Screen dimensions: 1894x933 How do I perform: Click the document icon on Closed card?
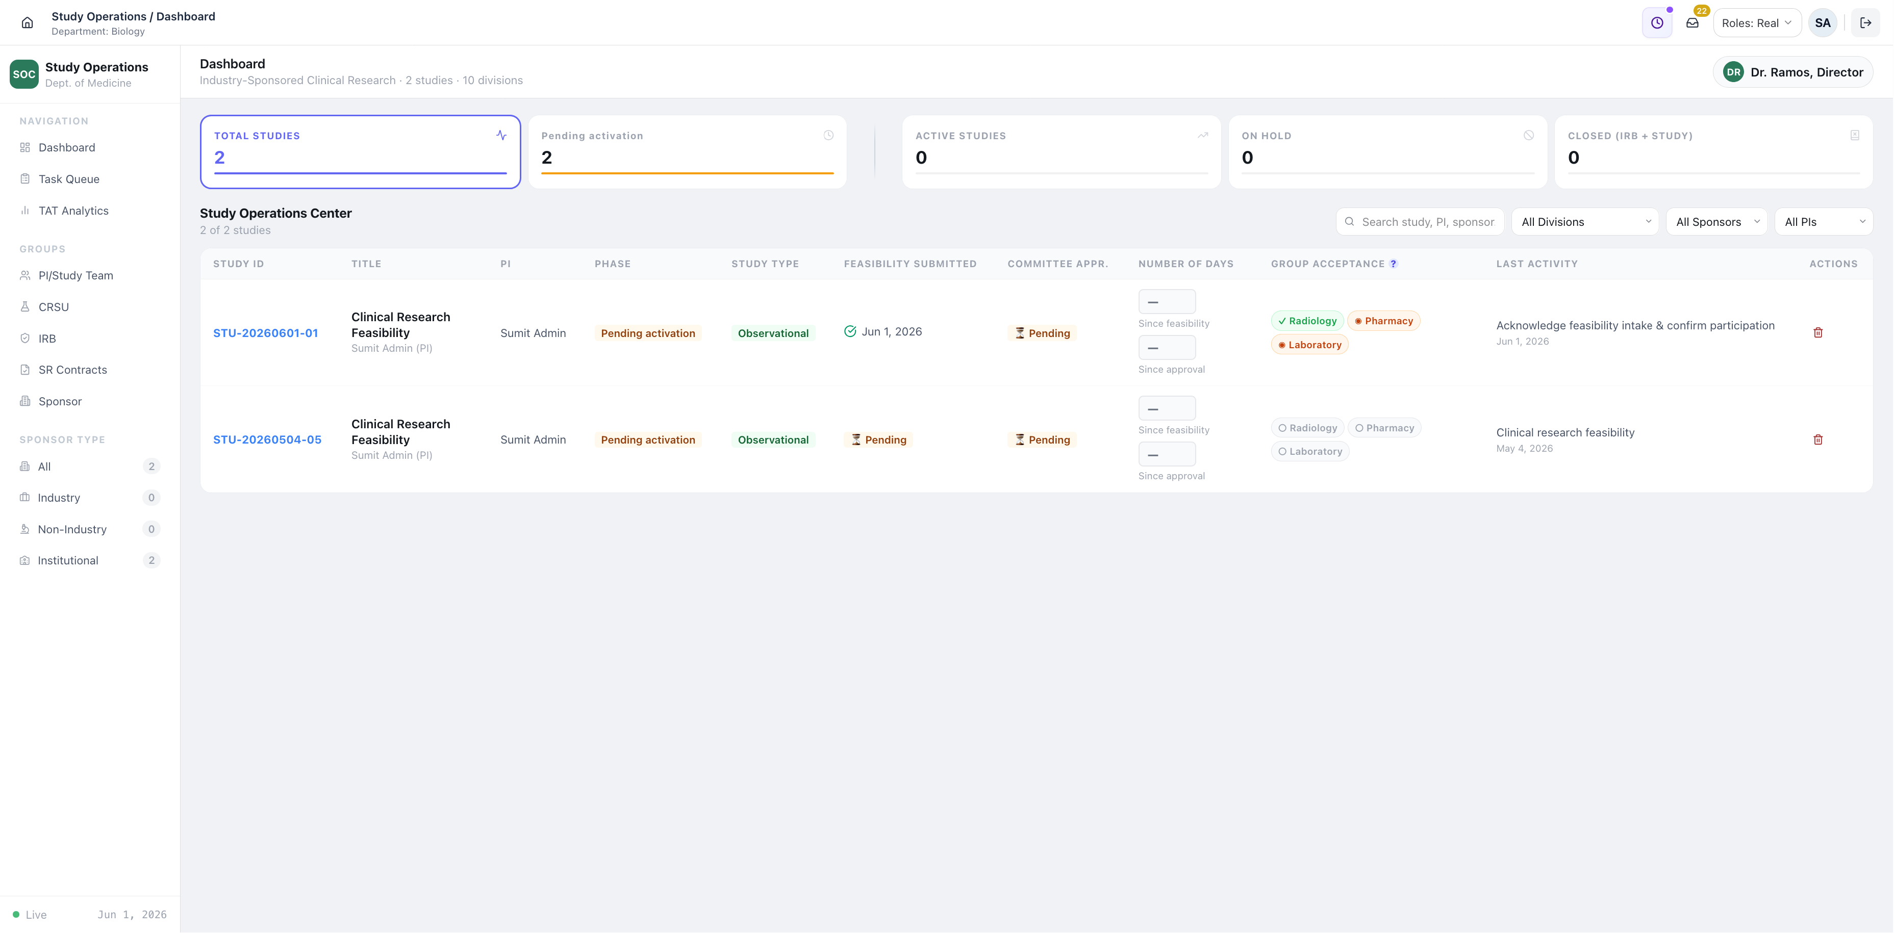click(1854, 135)
